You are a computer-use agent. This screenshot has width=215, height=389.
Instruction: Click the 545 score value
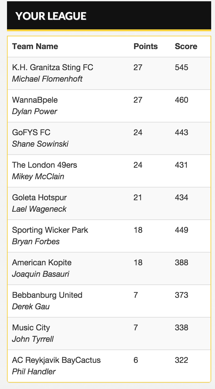click(x=182, y=68)
